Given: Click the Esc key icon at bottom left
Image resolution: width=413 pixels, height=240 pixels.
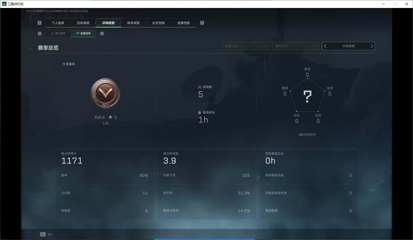Looking at the screenshot, I should tap(43, 234).
